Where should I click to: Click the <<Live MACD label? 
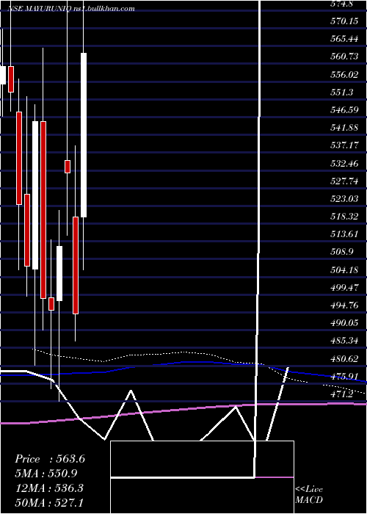click(x=309, y=495)
